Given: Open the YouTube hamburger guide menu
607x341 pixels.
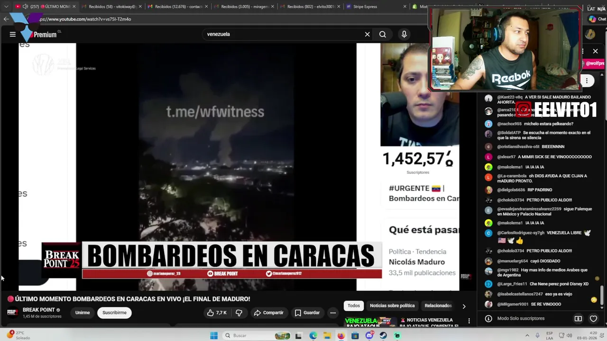Looking at the screenshot, I should click(x=13, y=34).
